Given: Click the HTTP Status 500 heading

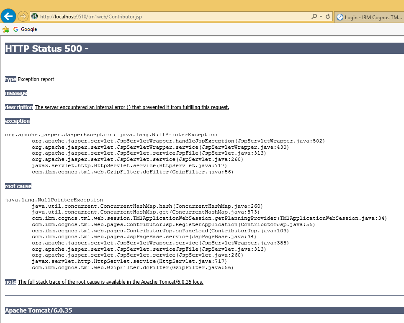Looking at the screenshot, I should point(46,48).
